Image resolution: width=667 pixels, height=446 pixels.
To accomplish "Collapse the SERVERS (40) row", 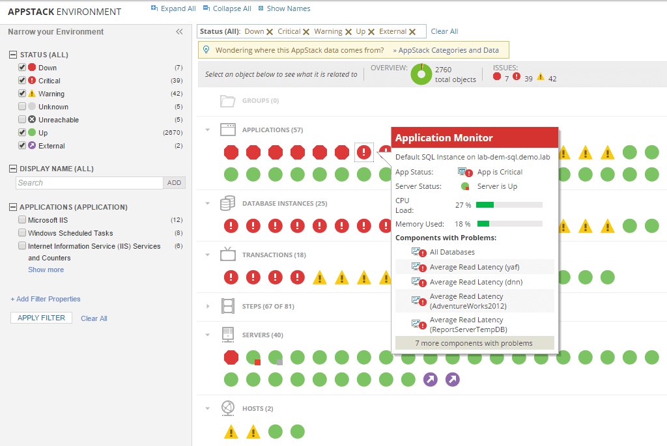I will [x=208, y=335].
